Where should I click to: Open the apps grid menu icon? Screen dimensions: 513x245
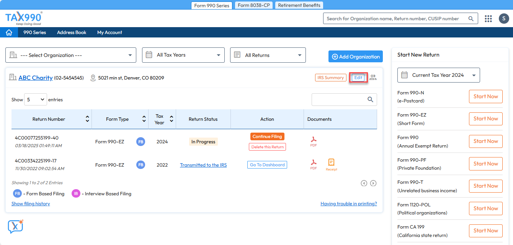(488, 18)
